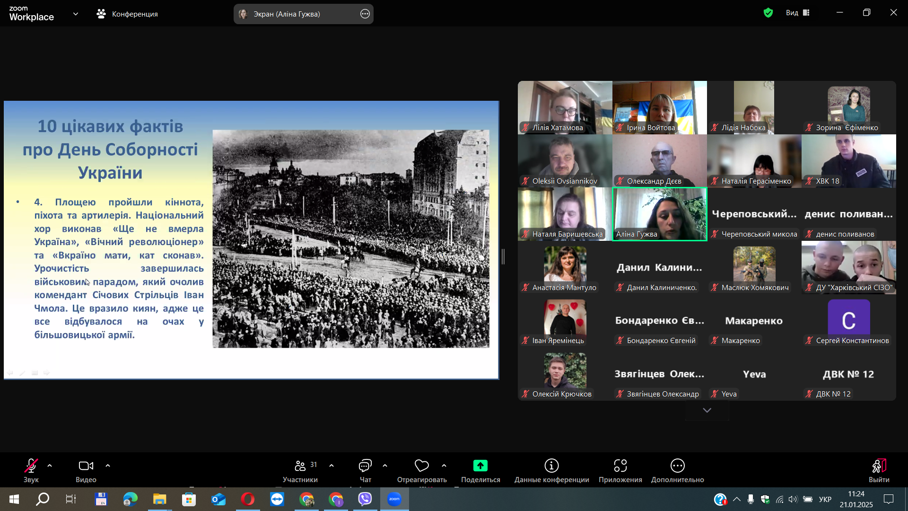The height and width of the screenshot is (511, 908).
Task: Open the floppy disk app in taskbar
Action: point(101,499)
